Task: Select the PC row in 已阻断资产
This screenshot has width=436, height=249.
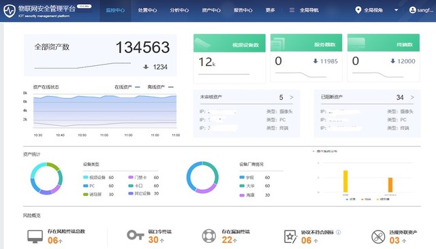Action: [367, 120]
